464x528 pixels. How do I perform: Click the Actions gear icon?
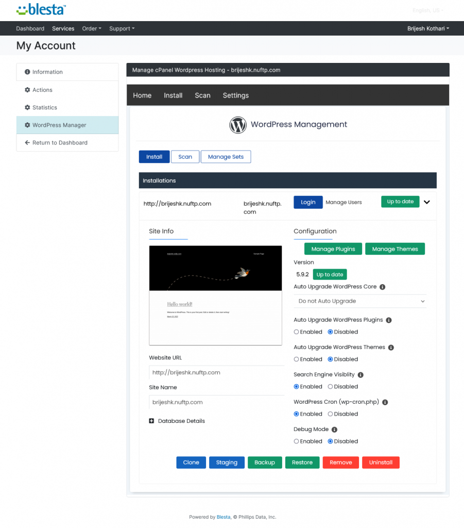[x=27, y=90]
